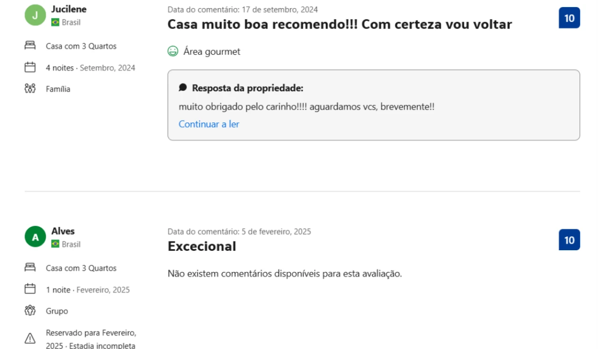Click bed icon beside Alves's room type
Screen dimensions: 609x349
(x=30, y=268)
